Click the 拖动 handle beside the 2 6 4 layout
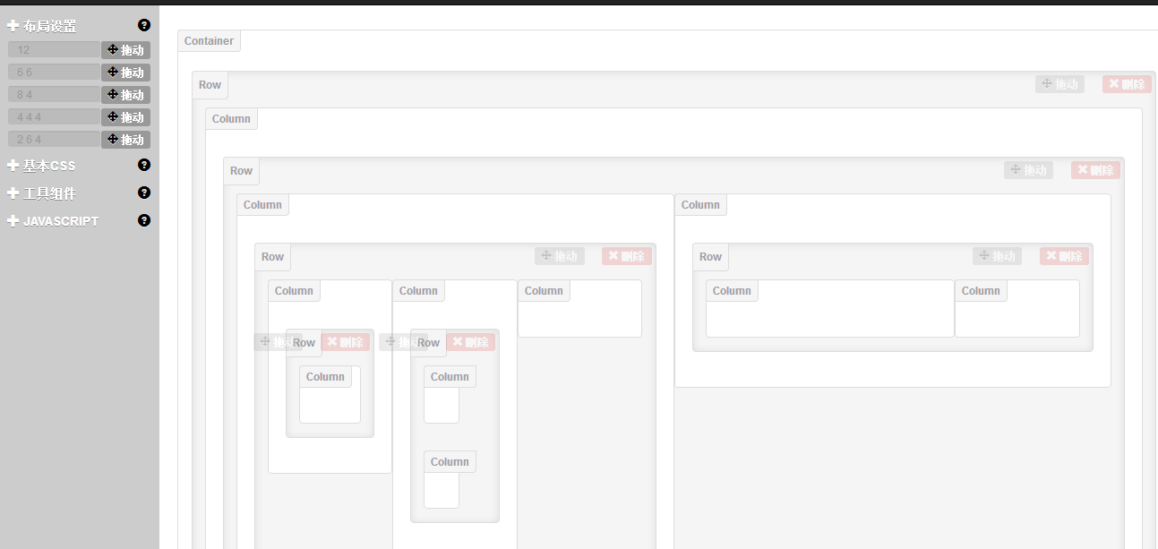The height and width of the screenshot is (549, 1158). (x=125, y=140)
